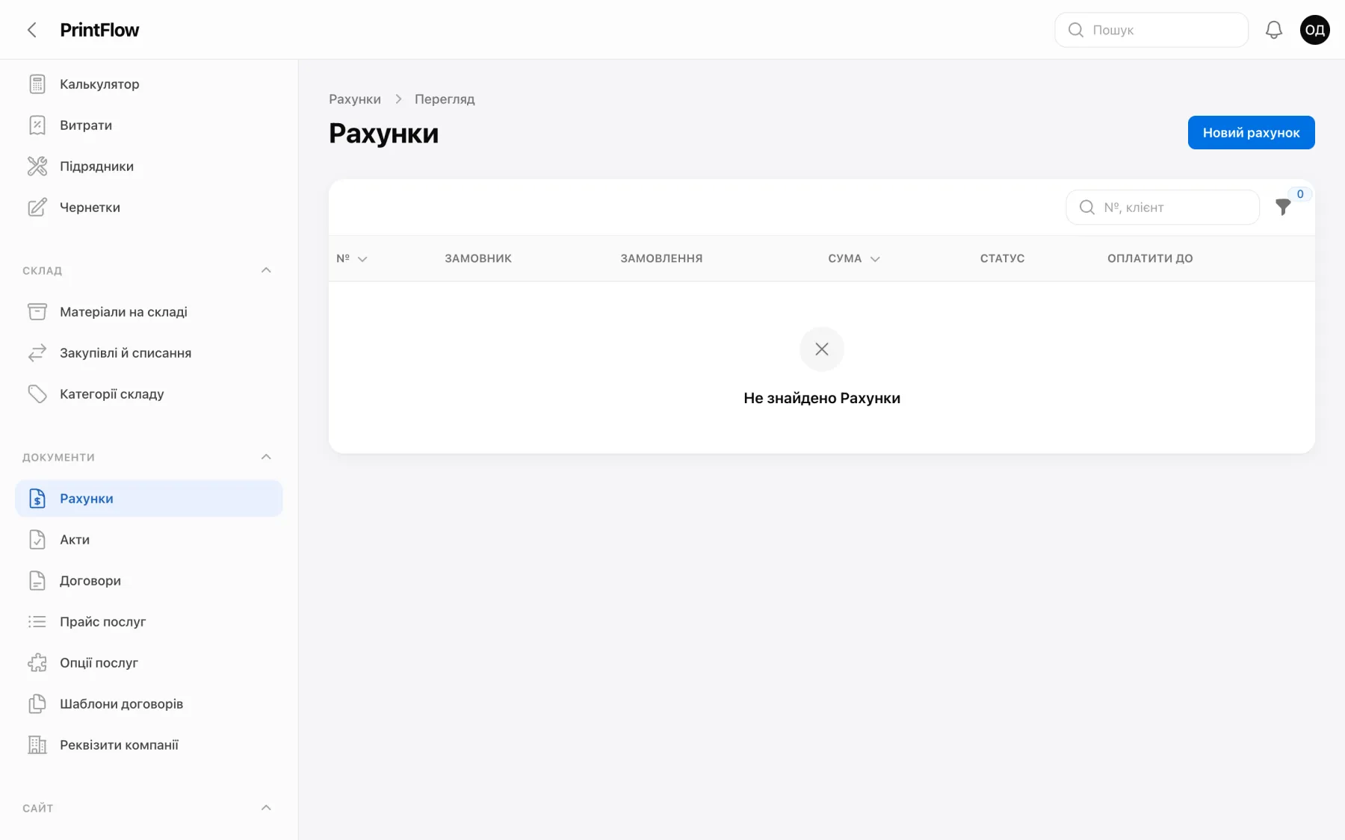Focus the global Пошук search field
1345x840 pixels.
click(x=1151, y=30)
